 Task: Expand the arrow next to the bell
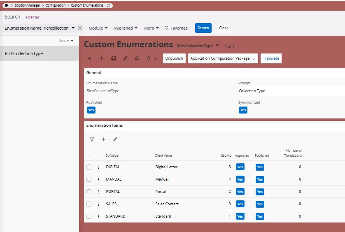point(156,59)
